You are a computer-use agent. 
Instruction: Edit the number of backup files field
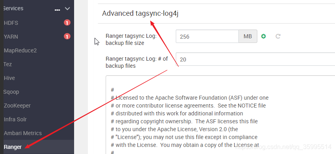click(x=255, y=59)
